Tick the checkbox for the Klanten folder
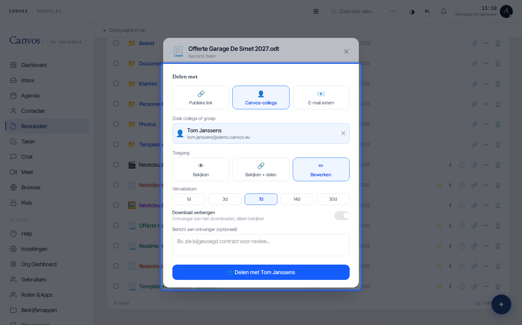The width and height of the screenshot is (522, 325). coord(116,84)
